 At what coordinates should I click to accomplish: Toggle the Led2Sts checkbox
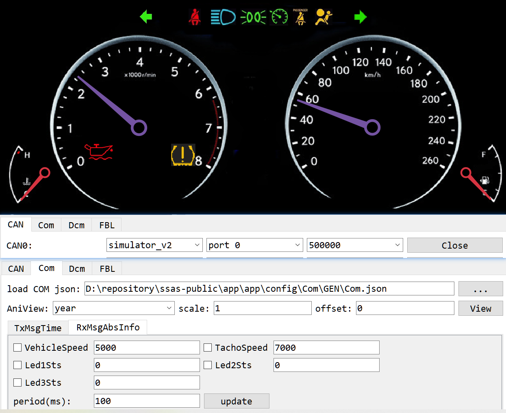[x=208, y=365]
